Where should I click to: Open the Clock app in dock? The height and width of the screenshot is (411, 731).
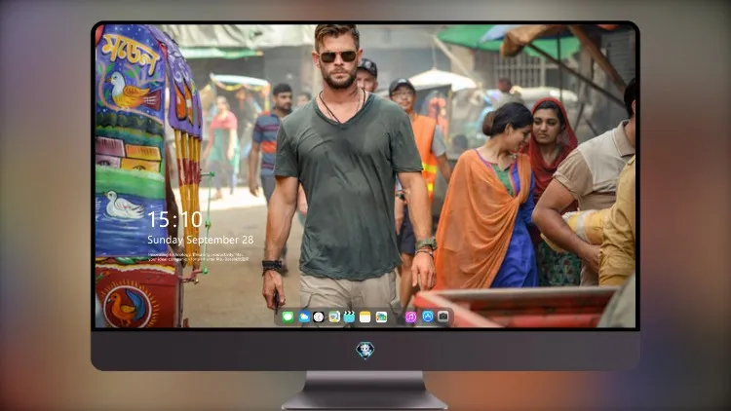tap(319, 317)
